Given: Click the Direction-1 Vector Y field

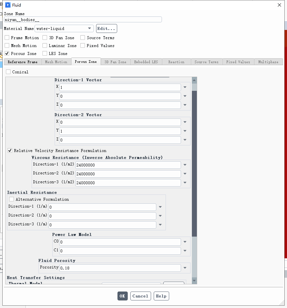Looking at the screenshot, I should coord(120,96).
